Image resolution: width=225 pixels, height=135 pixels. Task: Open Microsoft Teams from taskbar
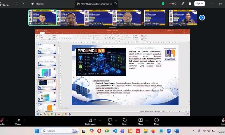[123, 131]
